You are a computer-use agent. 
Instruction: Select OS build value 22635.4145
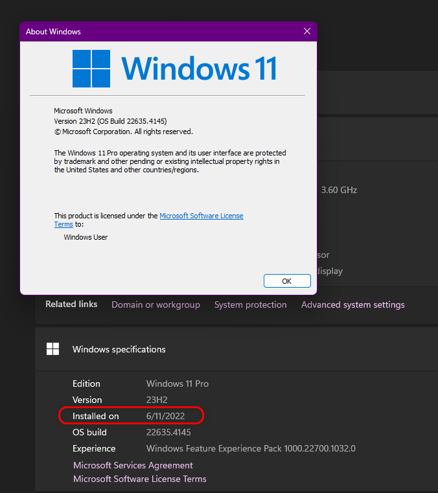(x=168, y=432)
